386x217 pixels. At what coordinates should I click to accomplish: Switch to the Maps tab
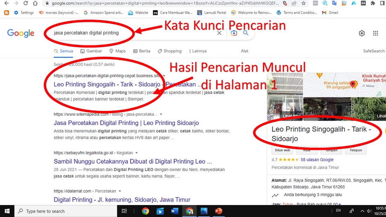(117, 51)
